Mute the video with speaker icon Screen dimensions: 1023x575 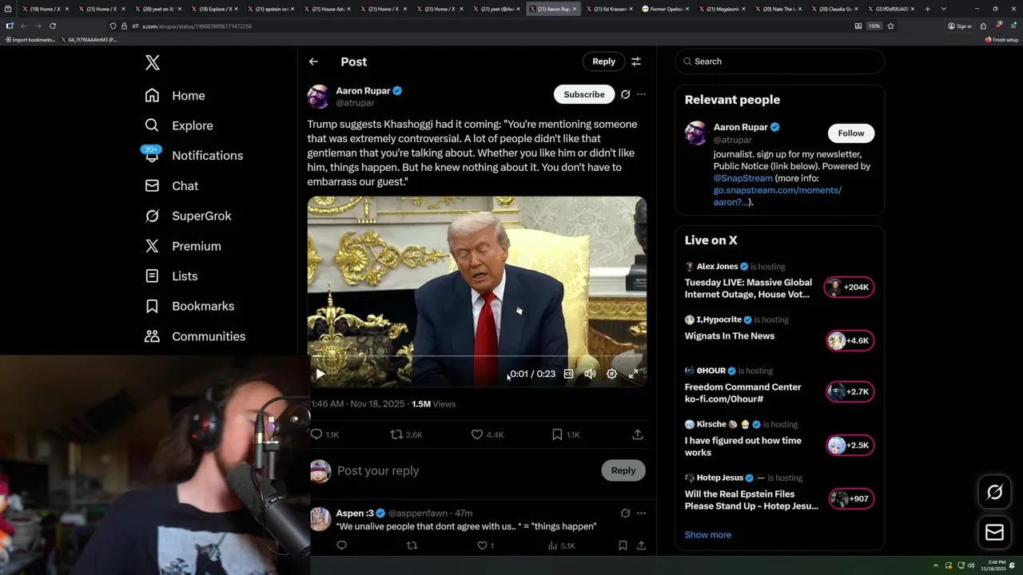pyautogui.click(x=590, y=374)
